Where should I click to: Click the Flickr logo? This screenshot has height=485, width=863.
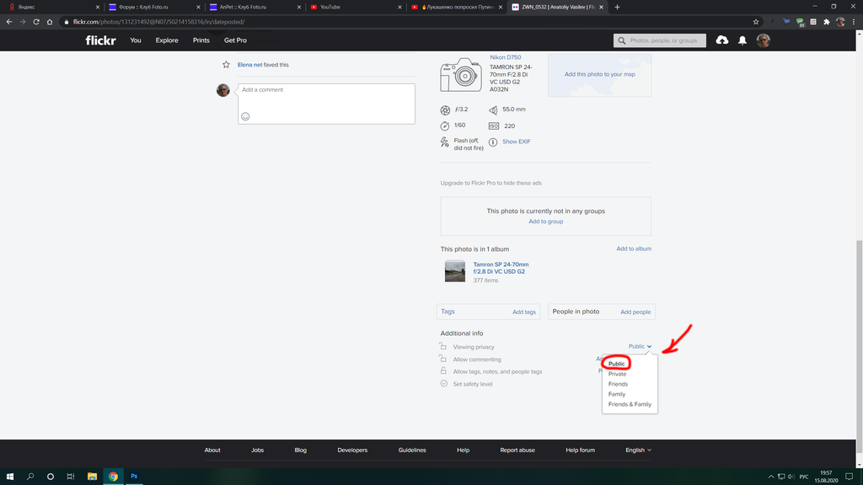point(100,40)
